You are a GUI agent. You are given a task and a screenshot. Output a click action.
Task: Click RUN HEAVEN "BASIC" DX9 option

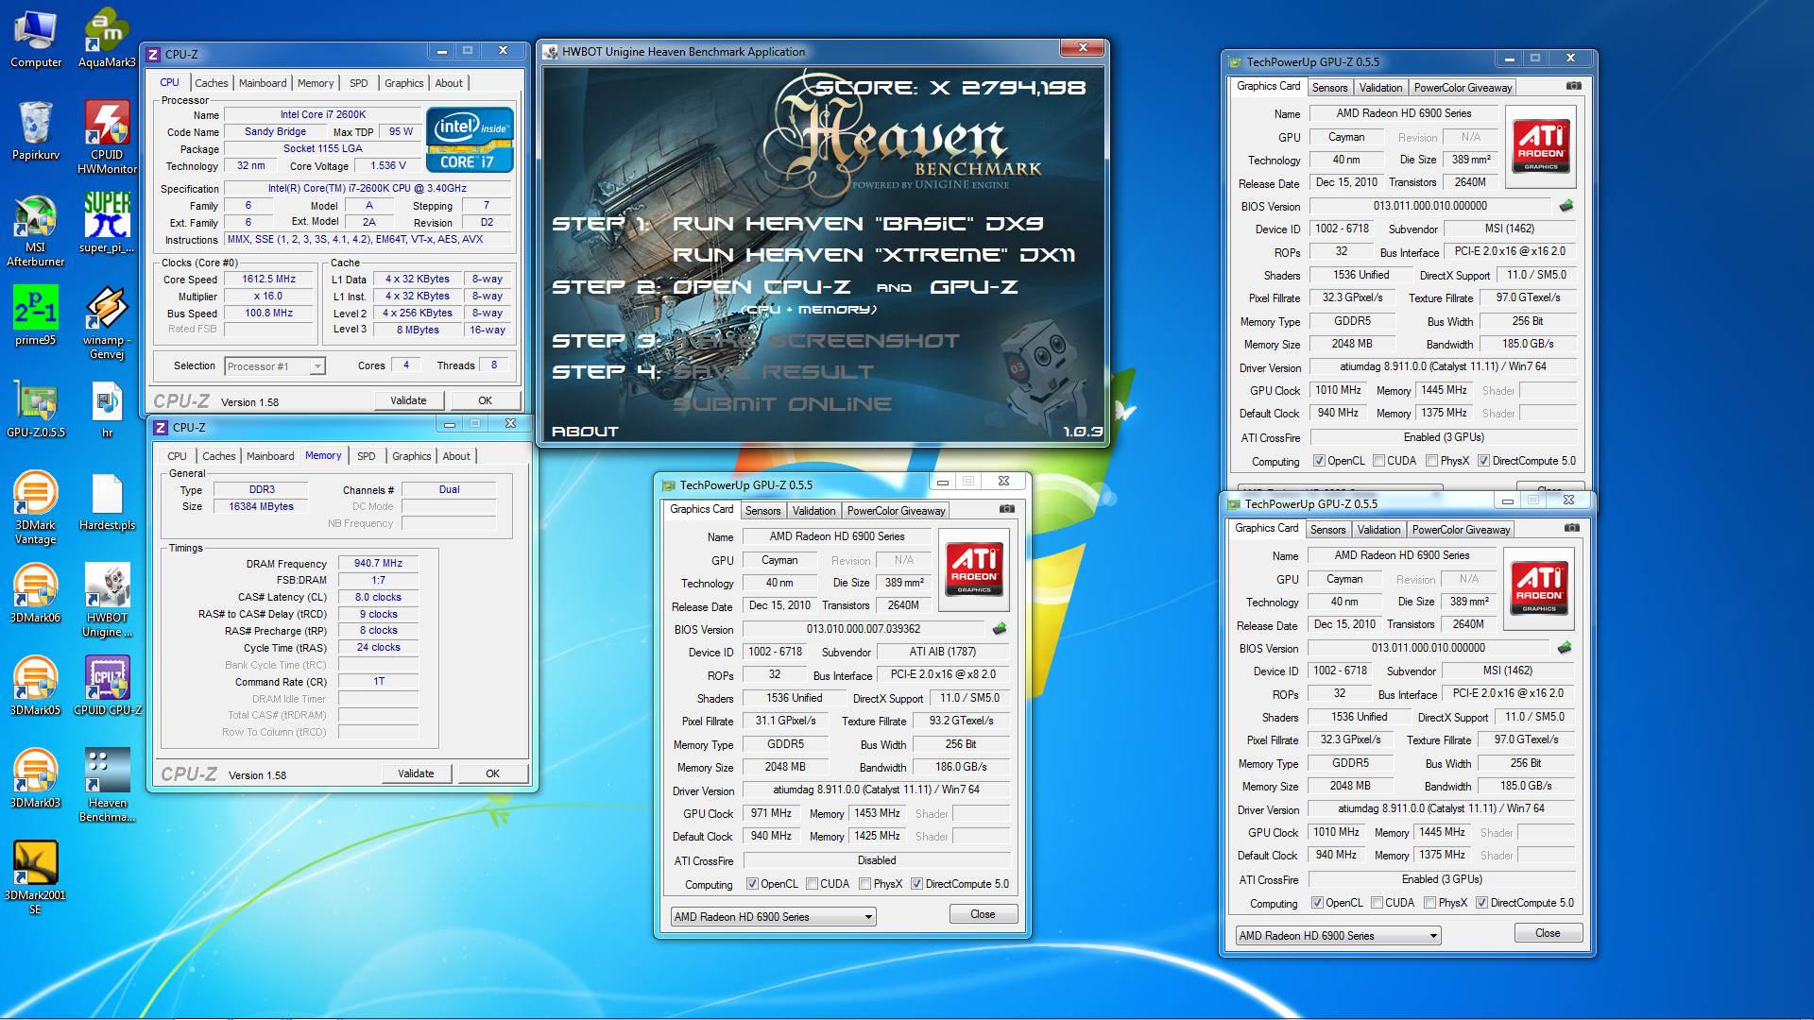pos(858,224)
